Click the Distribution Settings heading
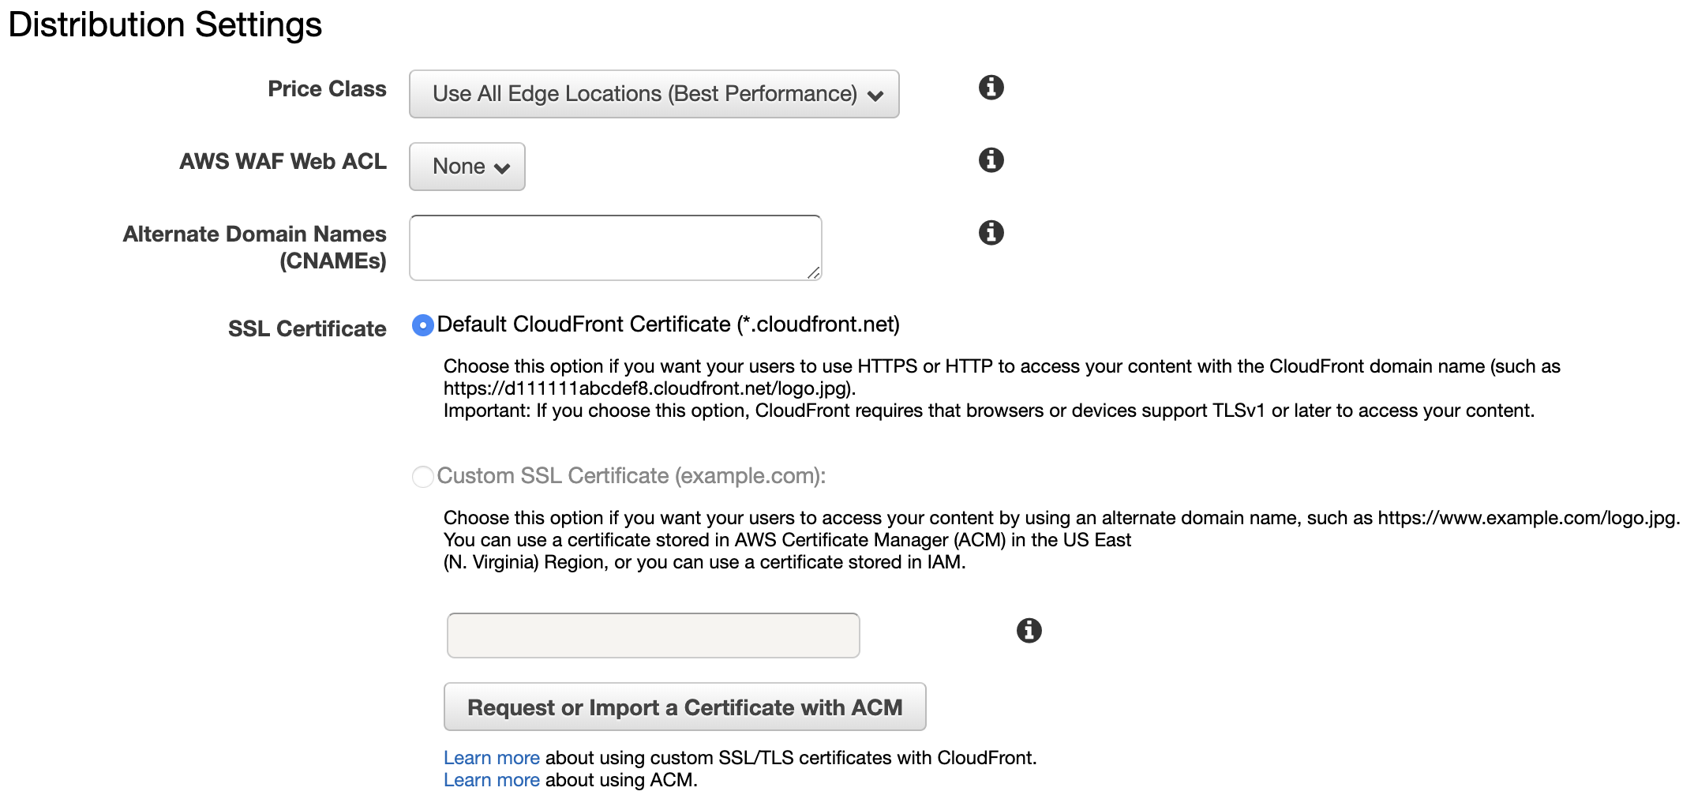Screen dimensions: 1694x810 point(165,24)
